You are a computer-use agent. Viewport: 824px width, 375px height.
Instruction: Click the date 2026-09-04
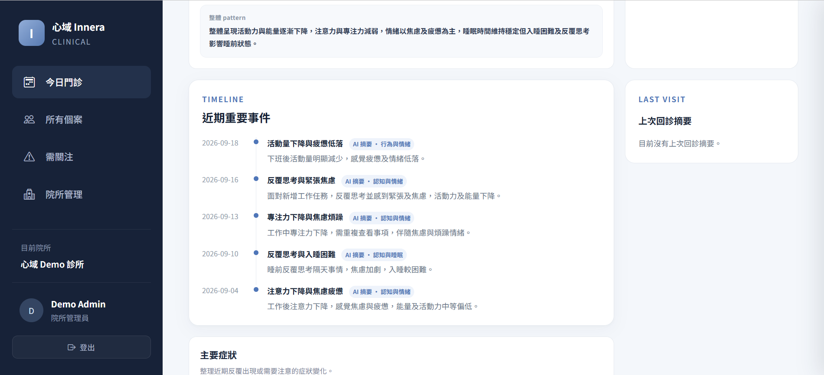tap(220, 291)
